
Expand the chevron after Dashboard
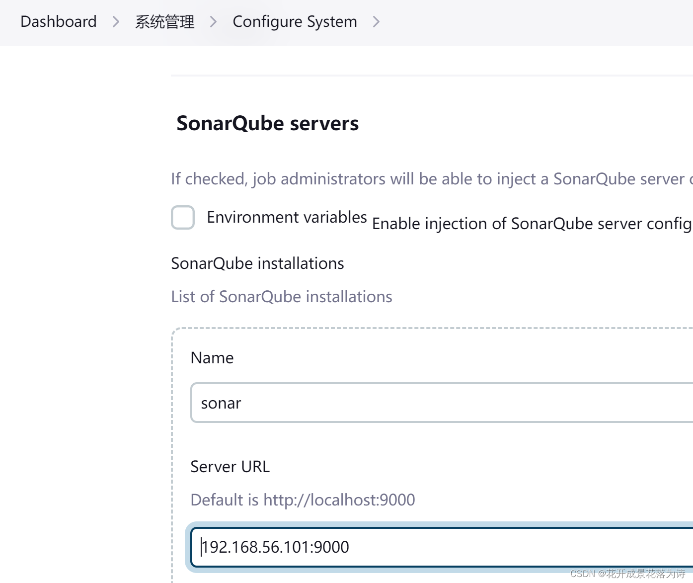point(115,22)
